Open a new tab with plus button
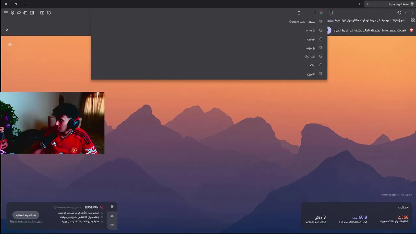 [x=359, y=4]
